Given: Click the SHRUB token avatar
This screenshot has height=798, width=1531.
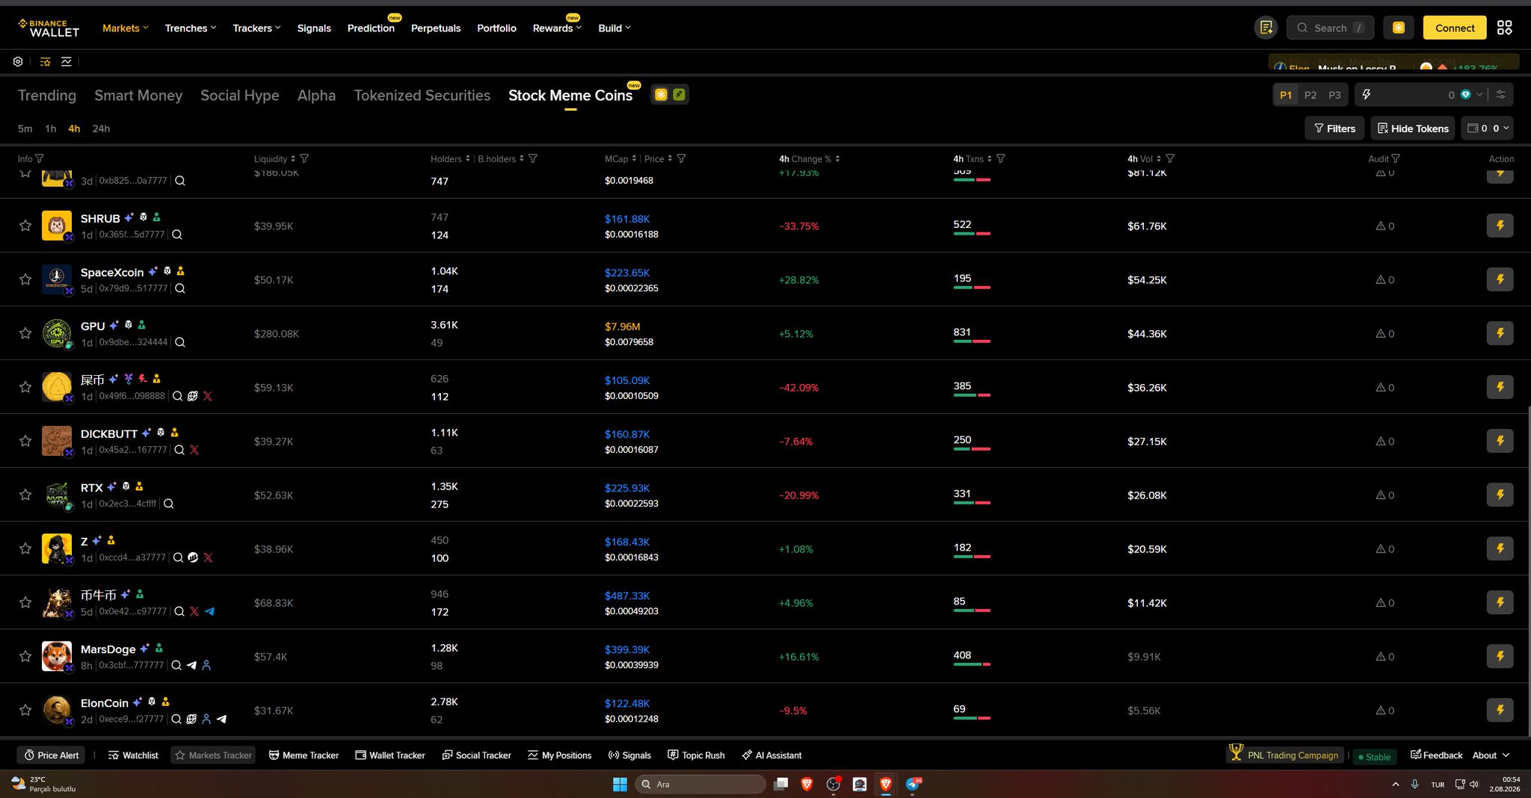Looking at the screenshot, I should click(57, 226).
